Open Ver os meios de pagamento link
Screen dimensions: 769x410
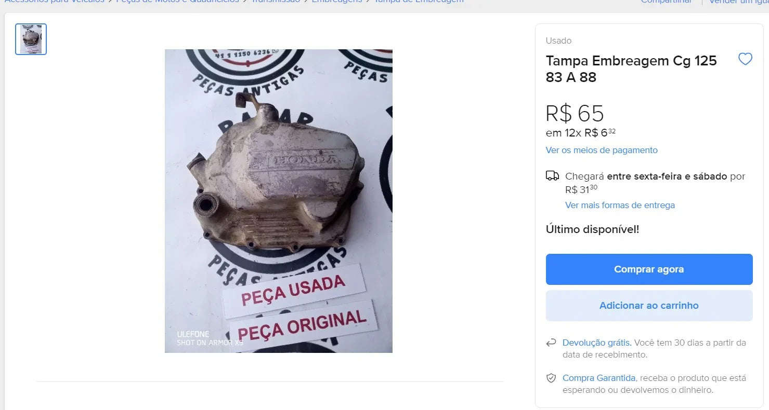[x=602, y=150]
